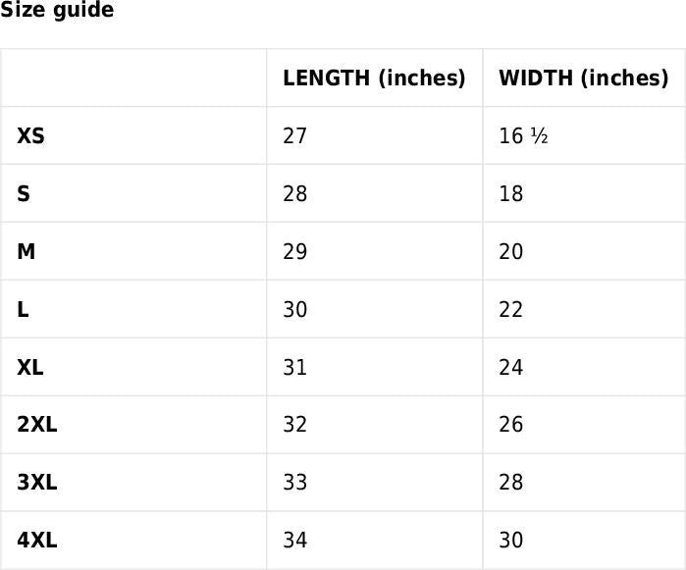Click the S width value 18
The height and width of the screenshot is (570, 686).
tap(511, 193)
